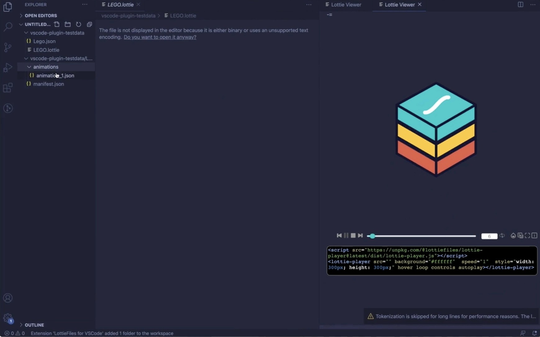
Task: Open the Search panel in the sidebar
Action: (x=7, y=27)
